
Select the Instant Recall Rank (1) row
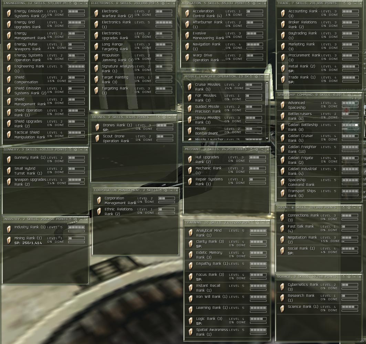tap(227, 288)
